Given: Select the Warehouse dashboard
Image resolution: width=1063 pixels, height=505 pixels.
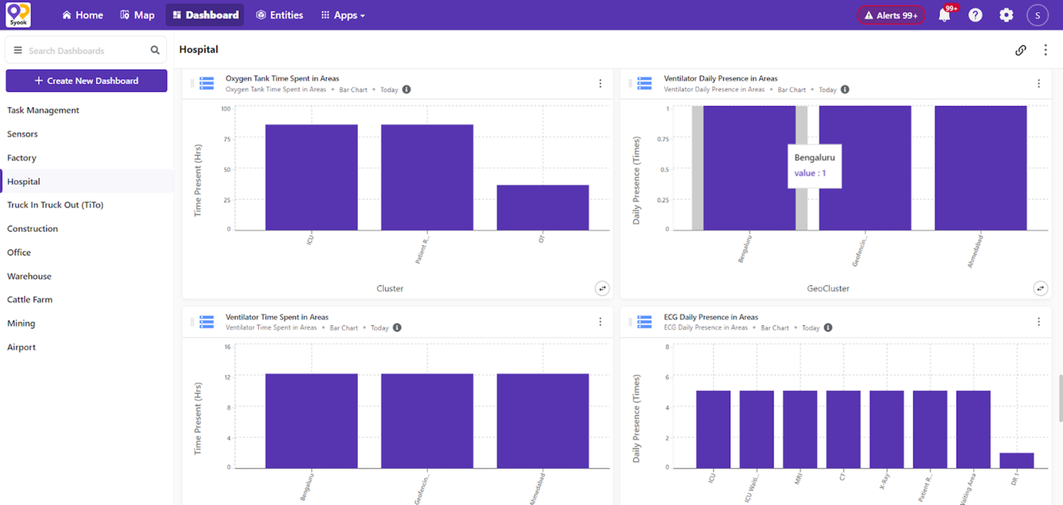Looking at the screenshot, I should 29,276.
